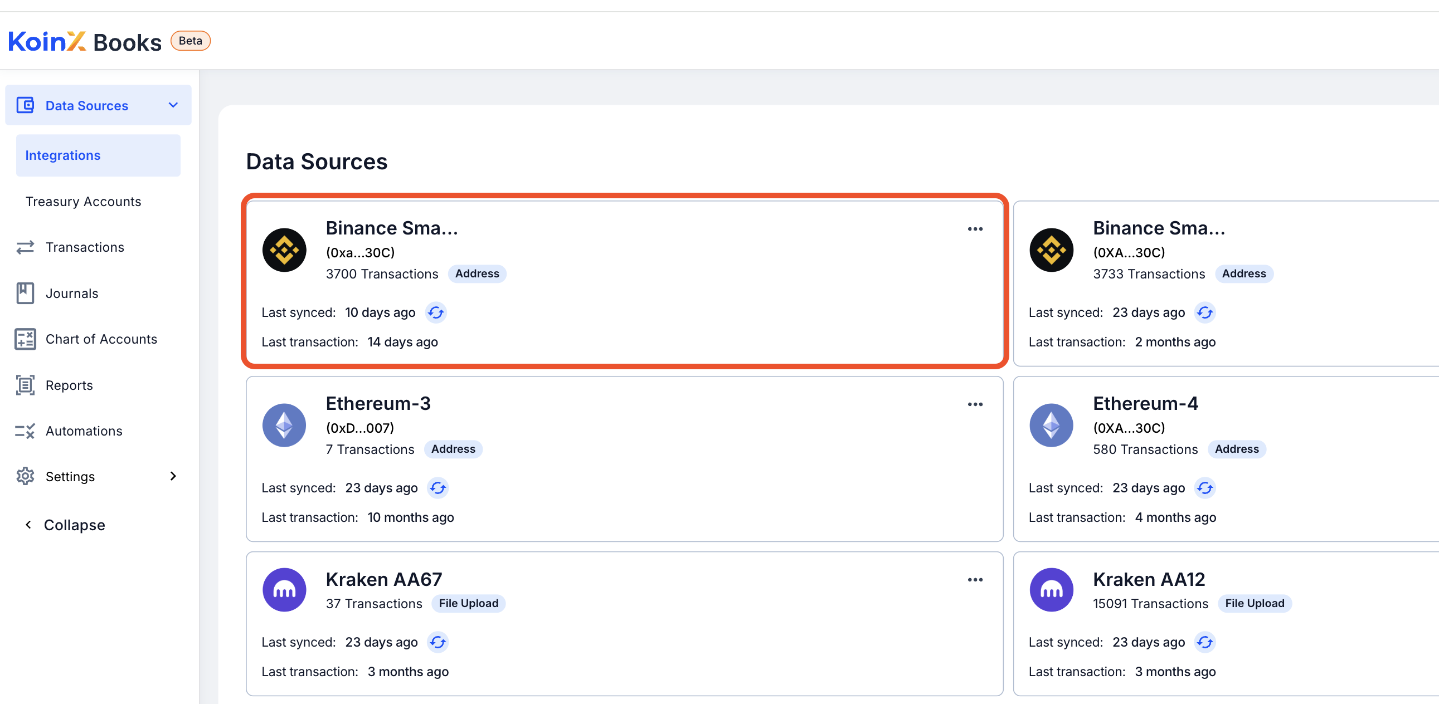Click Binance logo on 3733 Transactions card
The image size is (1439, 704).
1051,250
